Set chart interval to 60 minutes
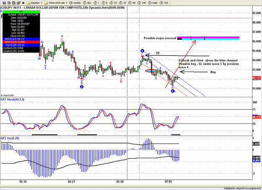The image size is (262, 190). pos(132,3)
